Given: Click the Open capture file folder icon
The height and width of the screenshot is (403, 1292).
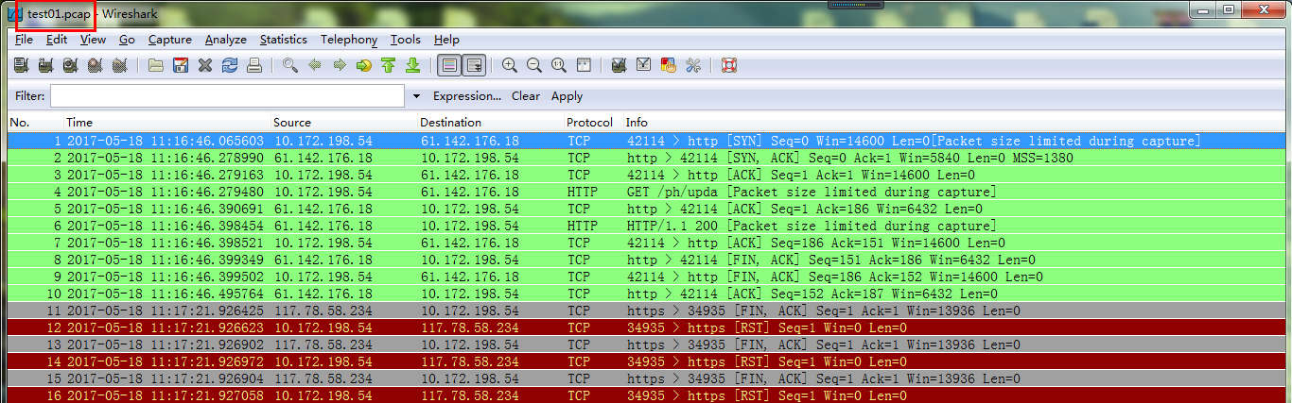Looking at the screenshot, I should 156,65.
